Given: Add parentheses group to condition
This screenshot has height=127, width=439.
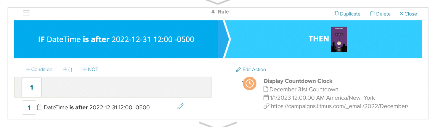Looking at the screenshot, I should pyautogui.click(x=68, y=69).
